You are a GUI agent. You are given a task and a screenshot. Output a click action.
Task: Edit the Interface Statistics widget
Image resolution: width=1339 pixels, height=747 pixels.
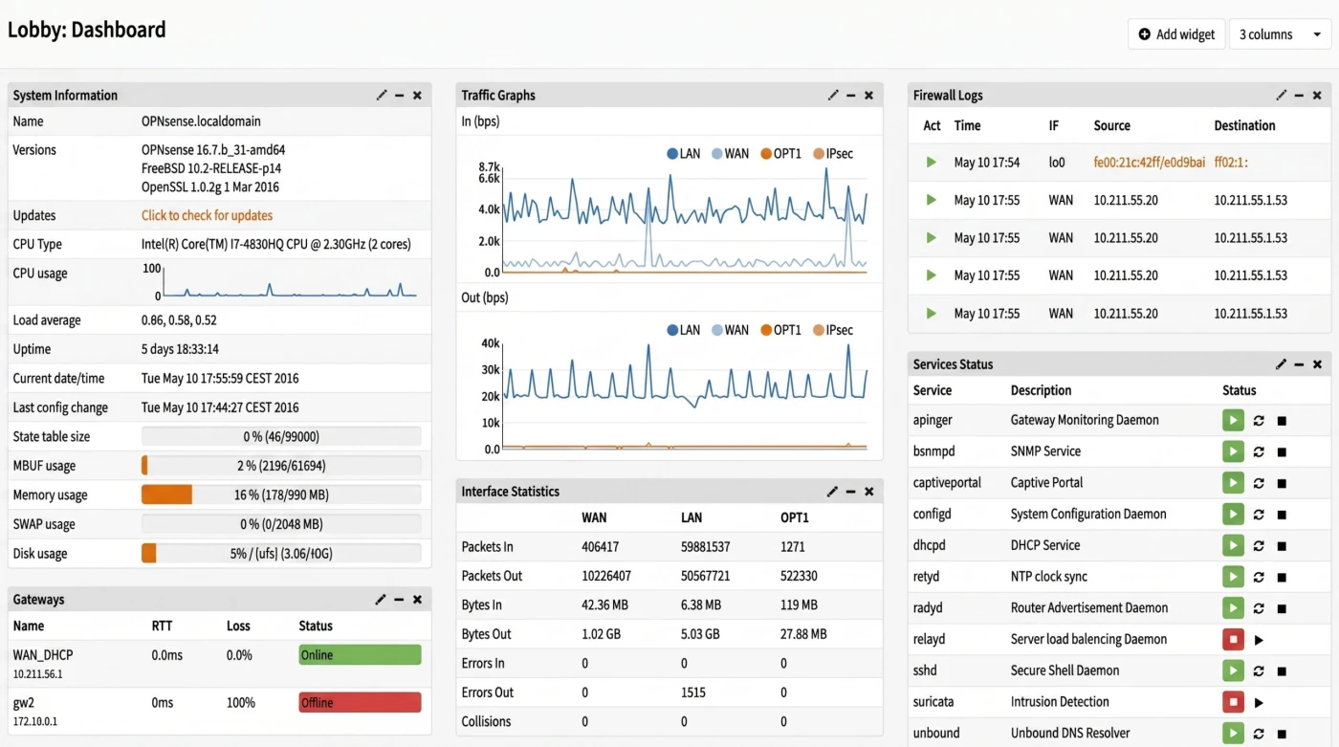click(x=833, y=492)
